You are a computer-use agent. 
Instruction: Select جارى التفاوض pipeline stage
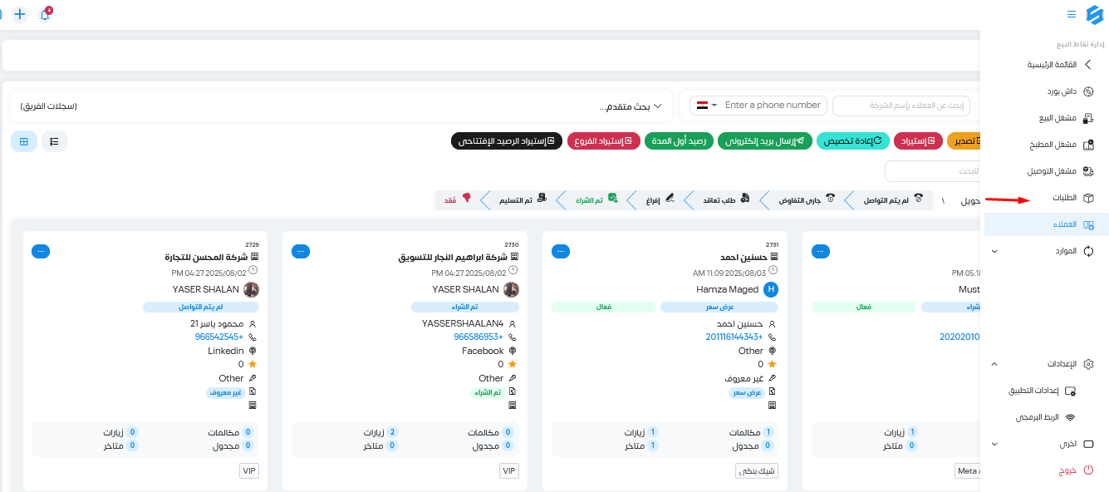click(x=807, y=200)
